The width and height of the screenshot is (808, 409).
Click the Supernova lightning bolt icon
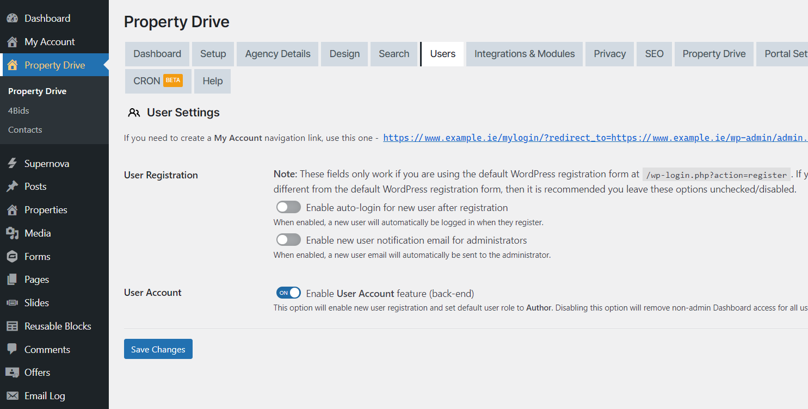pos(12,164)
